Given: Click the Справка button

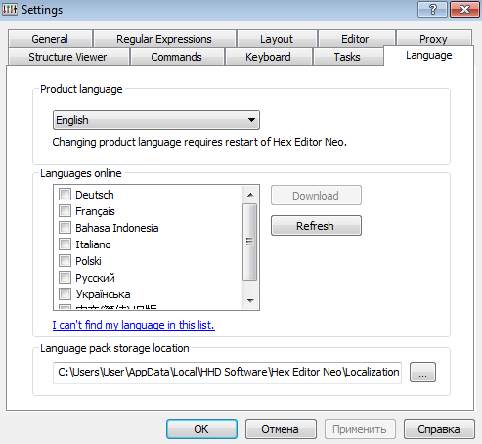Looking at the screenshot, I should pyautogui.click(x=439, y=429).
